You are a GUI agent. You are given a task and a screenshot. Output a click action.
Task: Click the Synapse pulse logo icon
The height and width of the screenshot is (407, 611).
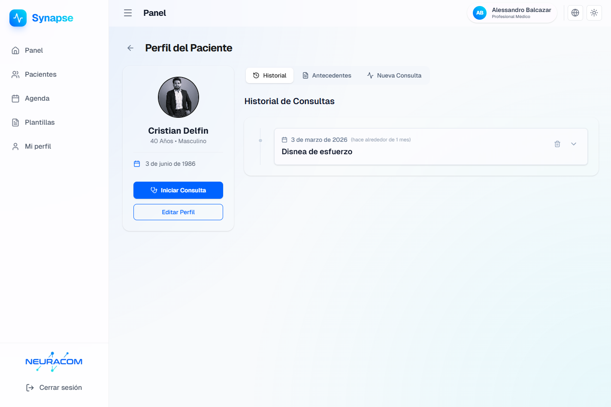pos(18,18)
